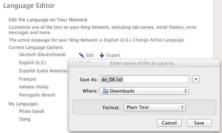Open the Format Plain Text dropdown
The width and height of the screenshot is (222, 133).
pos(154,107)
